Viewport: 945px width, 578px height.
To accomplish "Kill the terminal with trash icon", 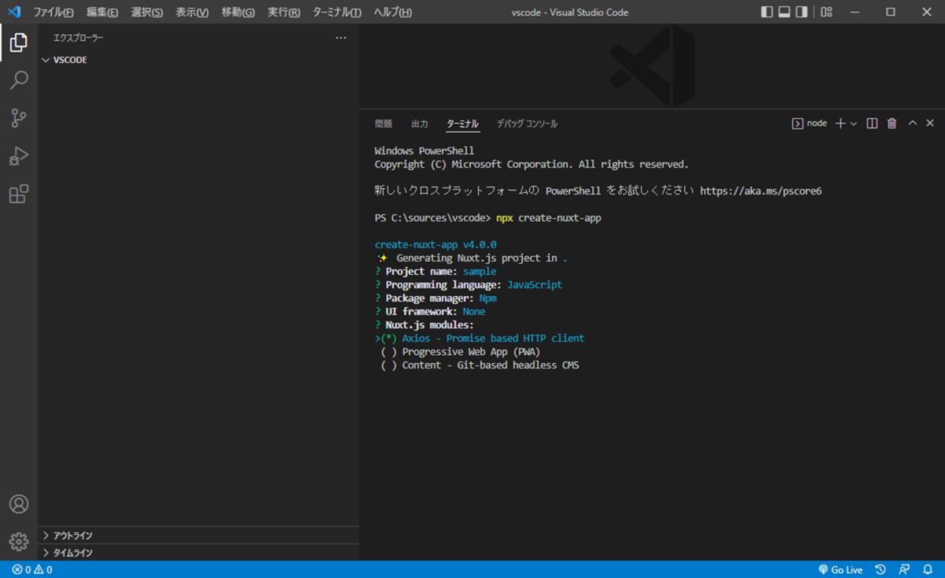I will tap(892, 124).
